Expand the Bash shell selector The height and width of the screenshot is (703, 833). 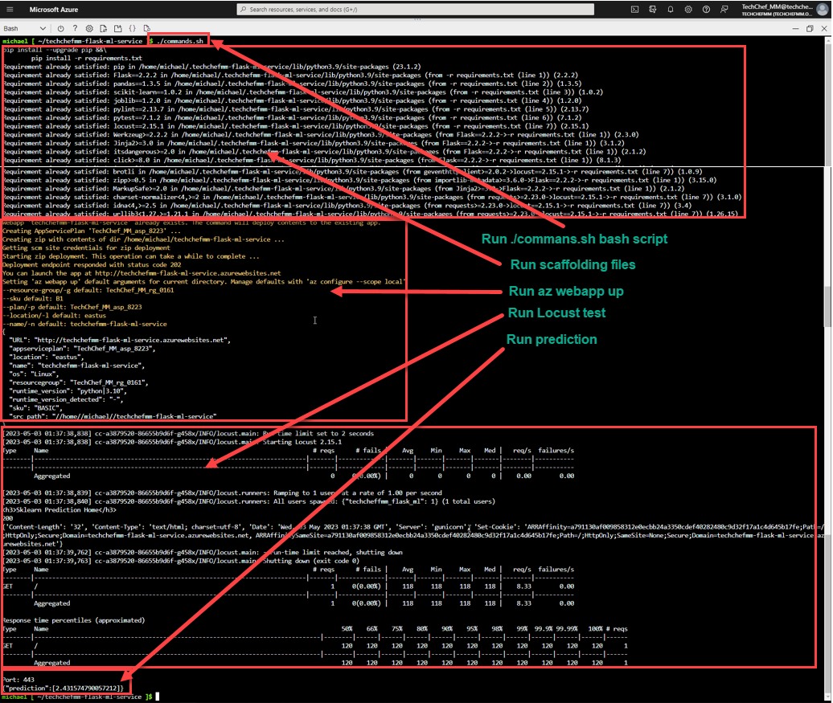point(43,28)
